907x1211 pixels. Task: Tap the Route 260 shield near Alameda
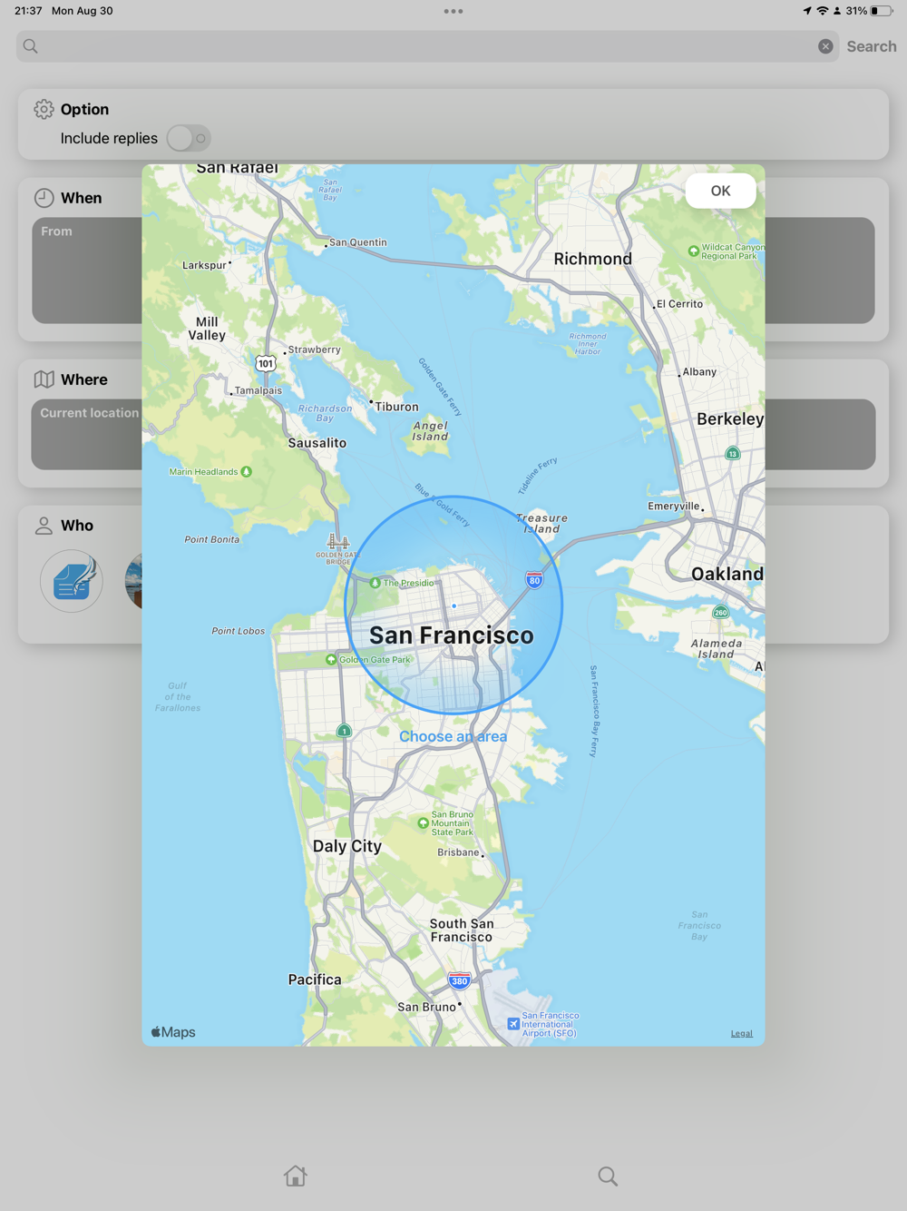(720, 613)
